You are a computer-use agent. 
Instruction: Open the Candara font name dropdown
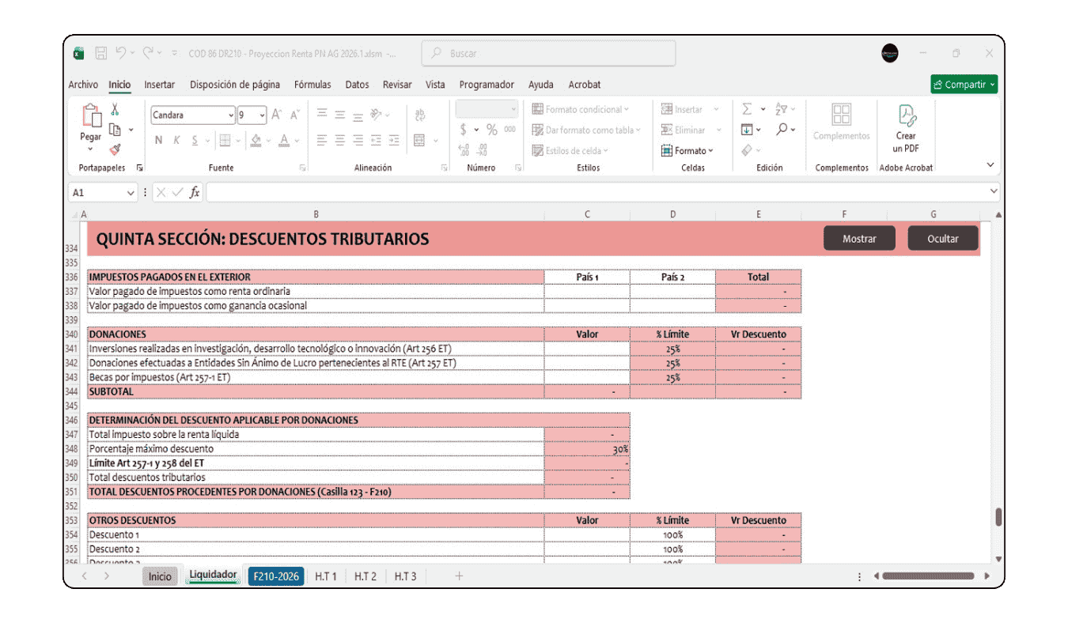(230, 115)
